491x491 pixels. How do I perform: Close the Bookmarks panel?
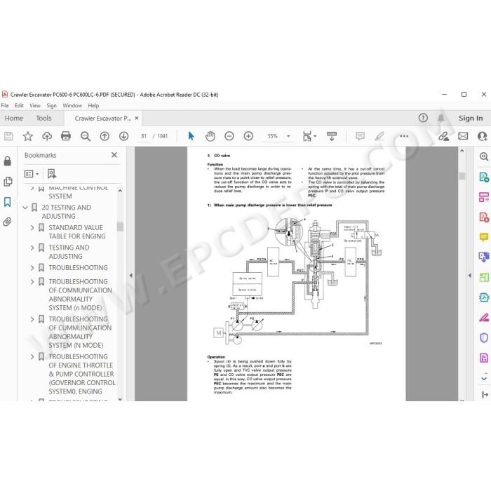(x=114, y=155)
